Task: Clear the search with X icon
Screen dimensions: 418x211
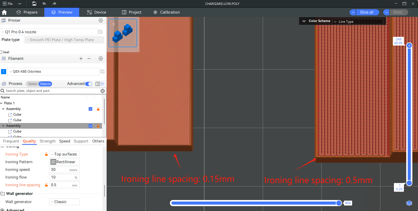Action: tap(103, 91)
